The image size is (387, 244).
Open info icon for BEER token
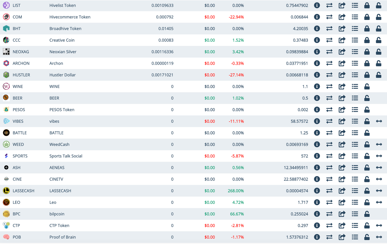tap(317, 98)
